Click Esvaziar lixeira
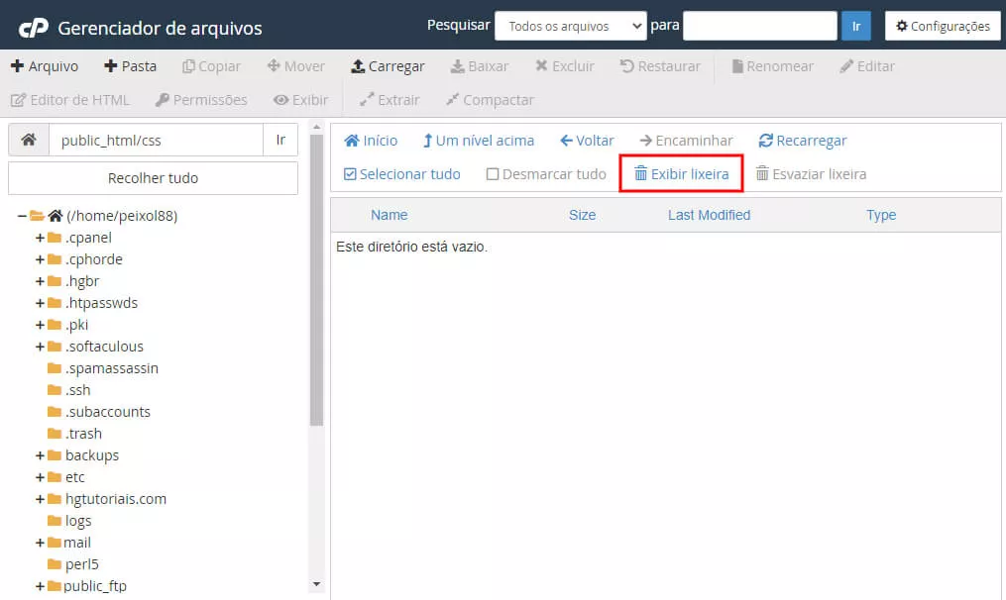The height and width of the screenshot is (600, 1006). (x=811, y=173)
